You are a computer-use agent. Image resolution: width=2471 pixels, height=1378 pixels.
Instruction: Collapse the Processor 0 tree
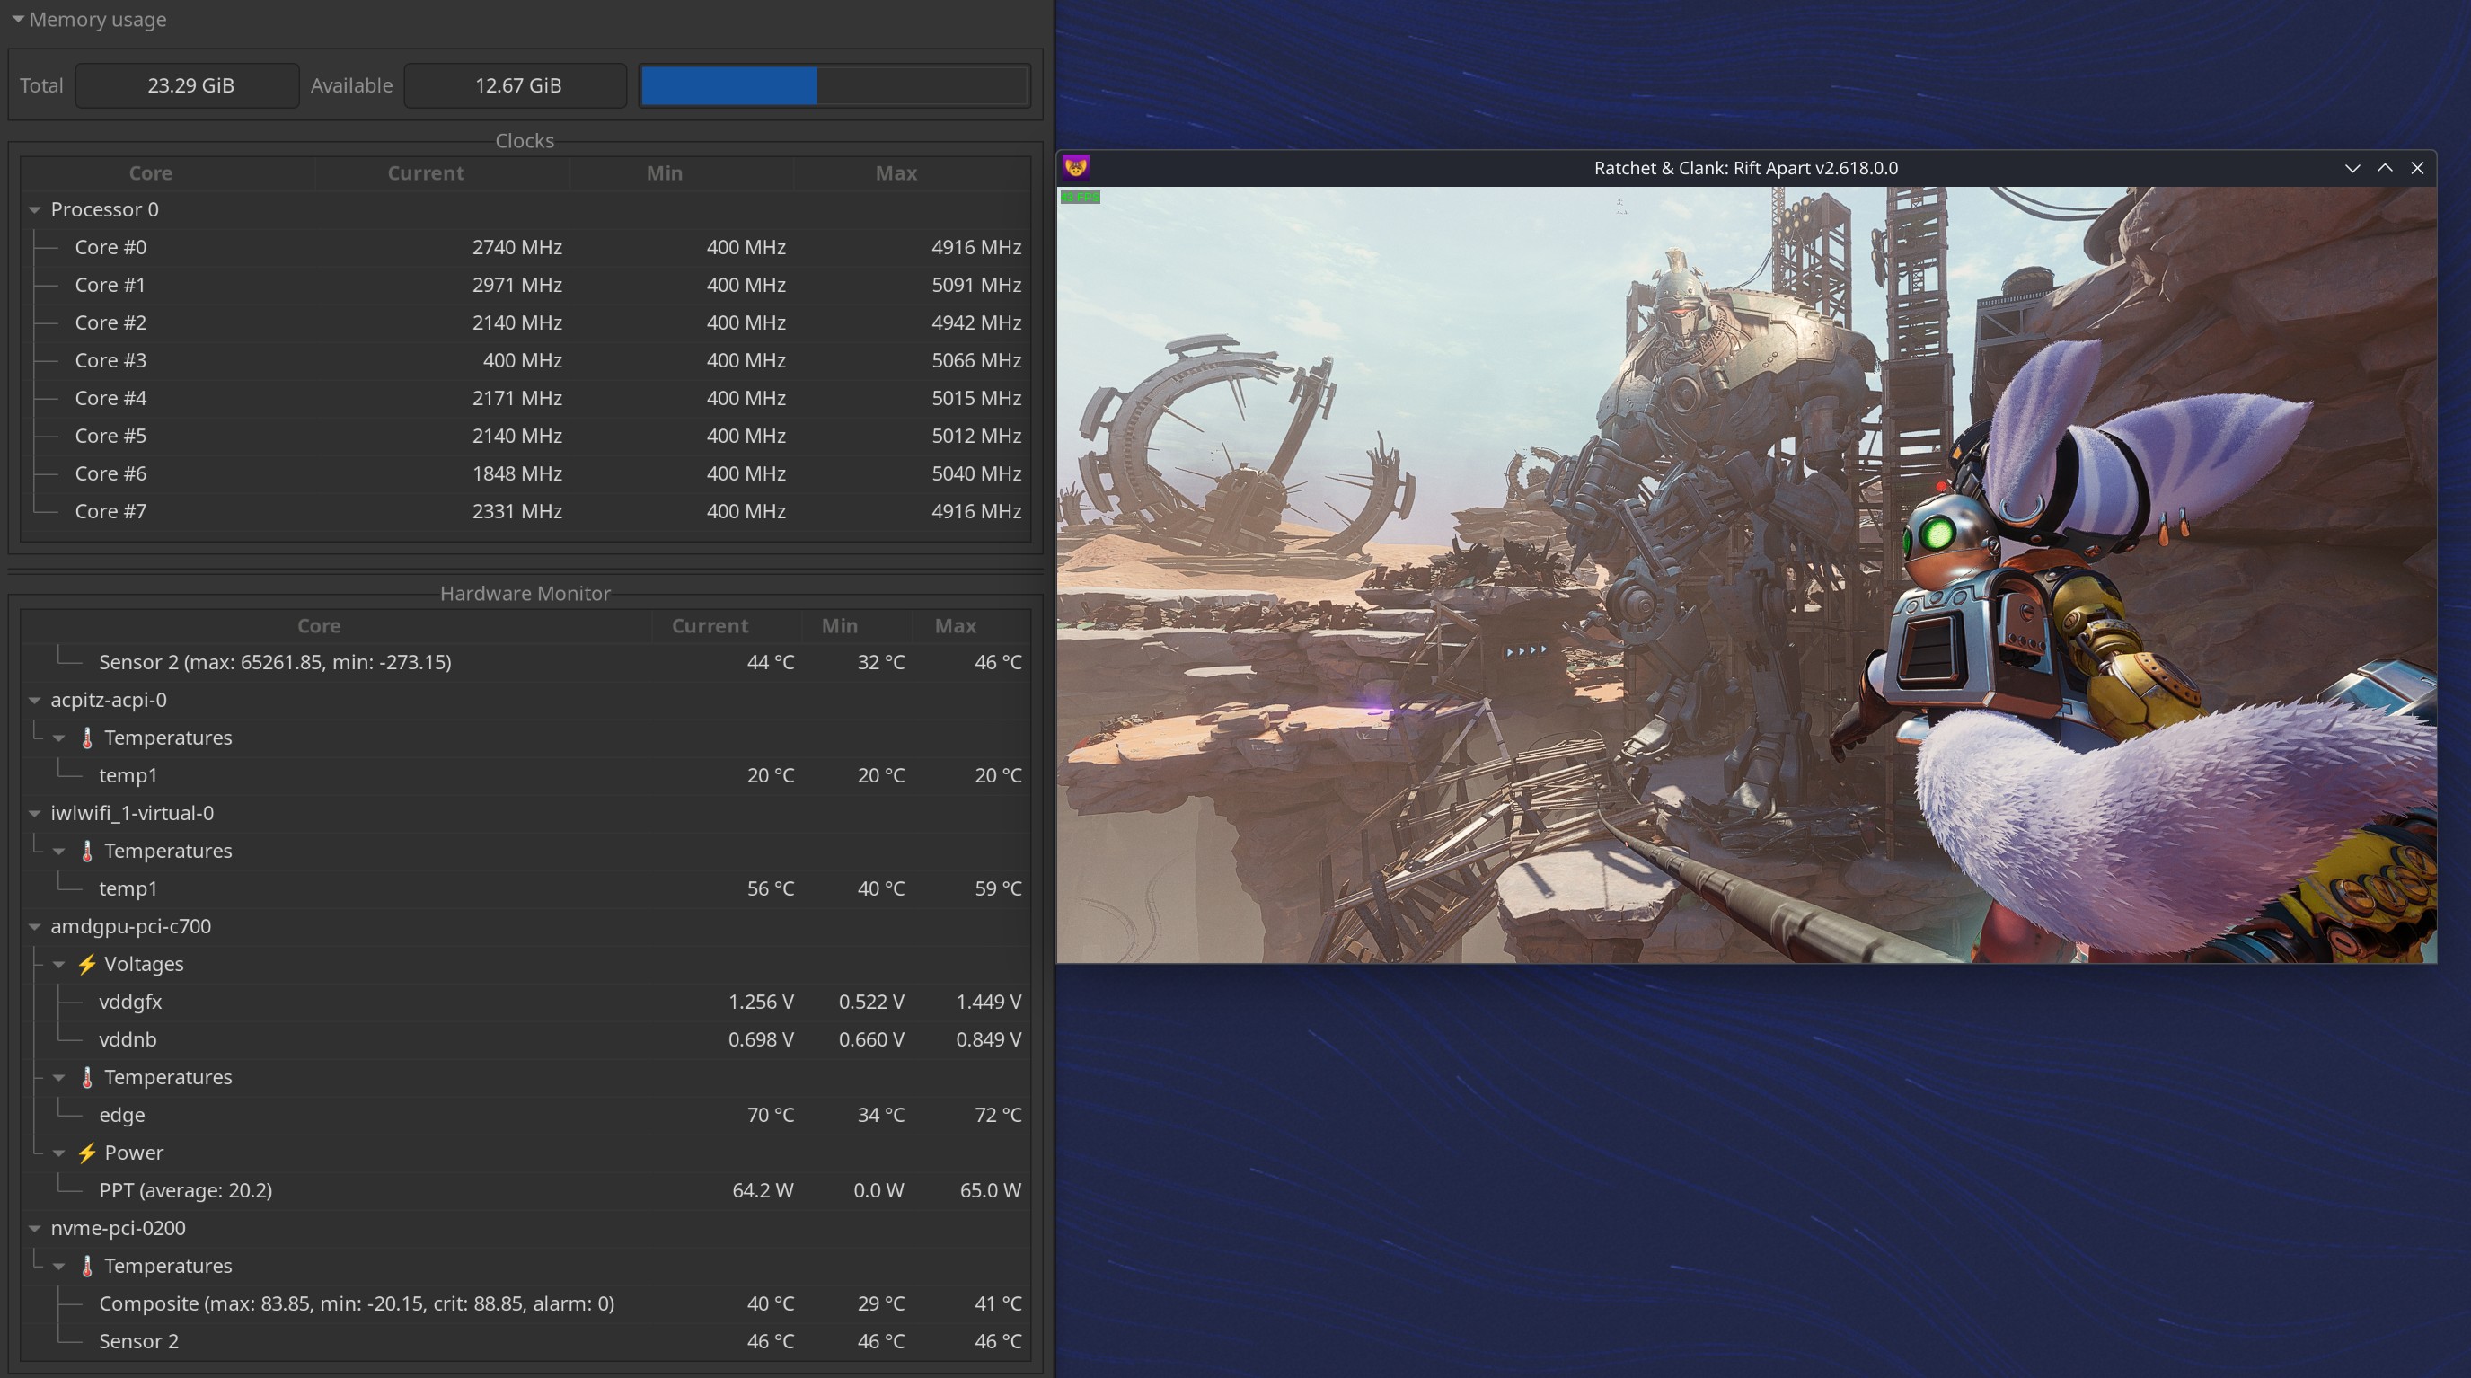pos(34,209)
